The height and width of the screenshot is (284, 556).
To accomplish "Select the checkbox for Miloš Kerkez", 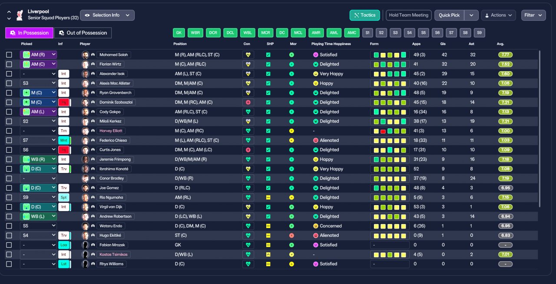I will pyautogui.click(x=9, y=121).
